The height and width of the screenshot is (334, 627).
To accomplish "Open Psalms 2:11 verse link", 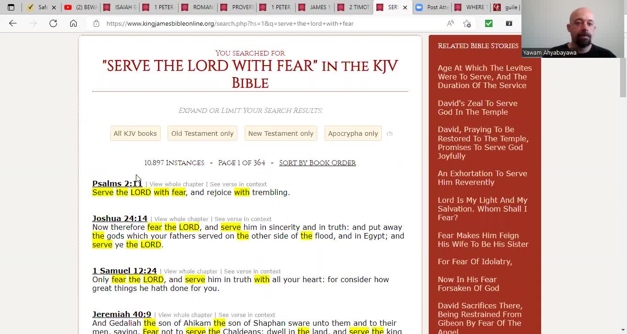I will (x=118, y=184).
